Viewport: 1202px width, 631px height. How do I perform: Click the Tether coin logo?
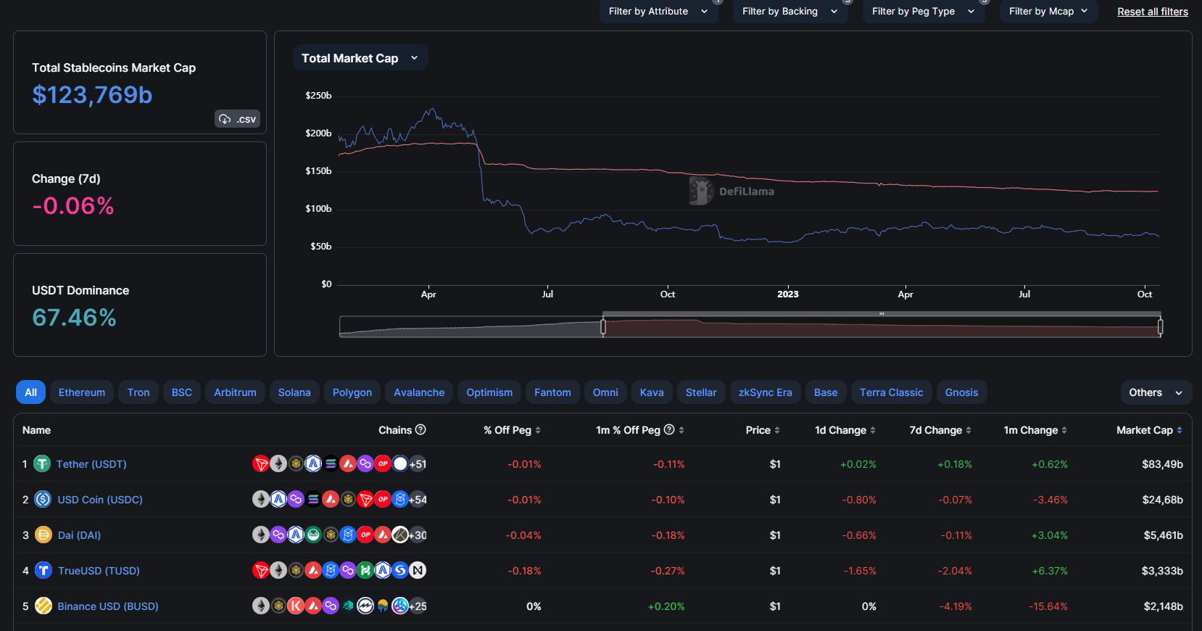[42, 464]
